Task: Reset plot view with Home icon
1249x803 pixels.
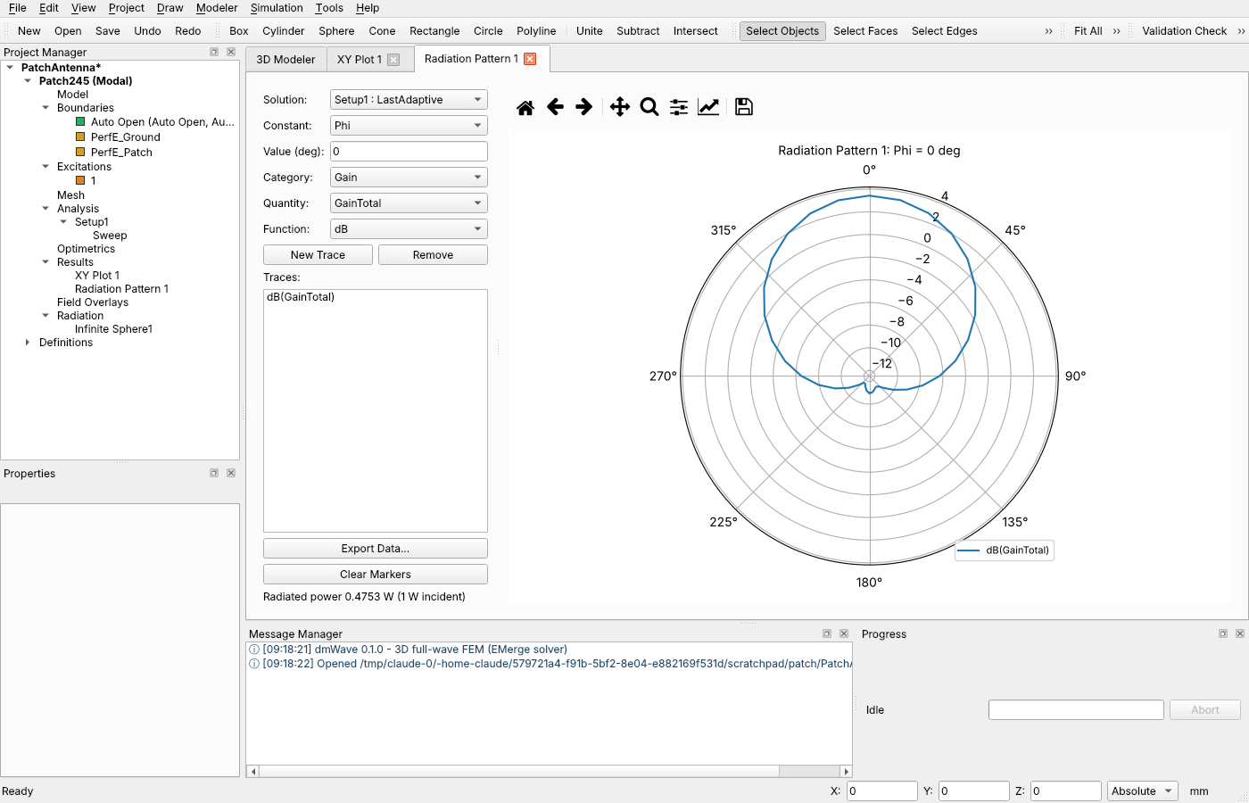Action: [x=525, y=107]
